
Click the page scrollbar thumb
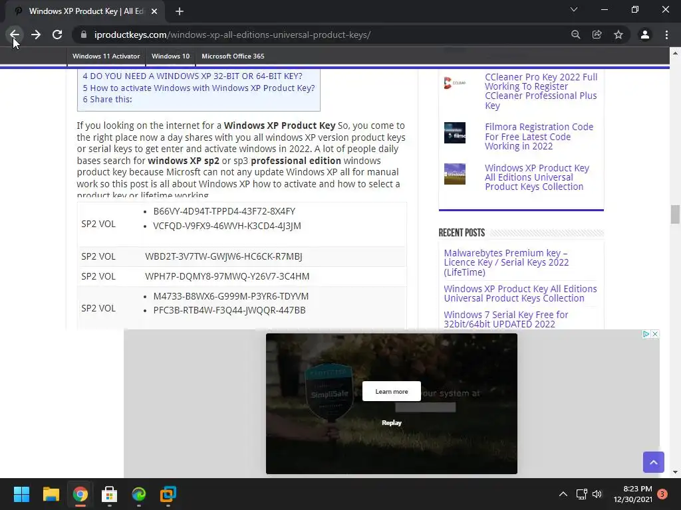pos(675,214)
